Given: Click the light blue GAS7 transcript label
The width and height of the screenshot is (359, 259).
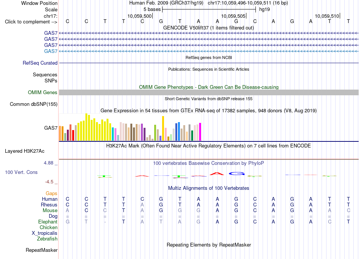Looking at the screenshot, I should (x=51, y=51).
